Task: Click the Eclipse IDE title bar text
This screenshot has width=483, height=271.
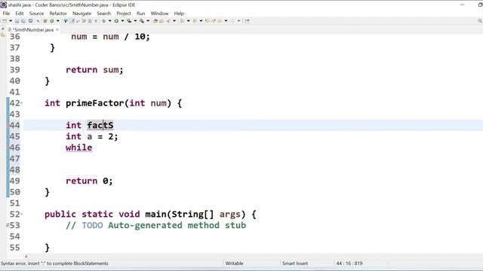Action: (x=72, y=5)
